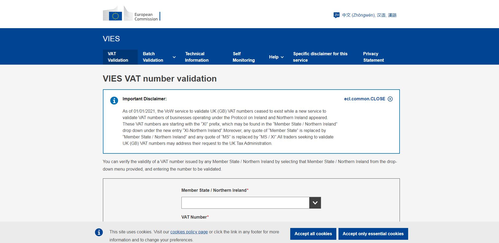Dismiss the disclaimer via the circled X icon
Screen dimensions: 499x243
click(390, 99)
